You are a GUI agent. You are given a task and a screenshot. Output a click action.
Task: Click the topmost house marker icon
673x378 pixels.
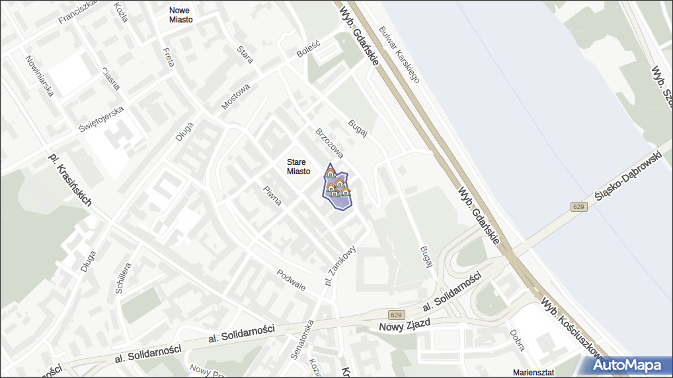pos(330,172)
